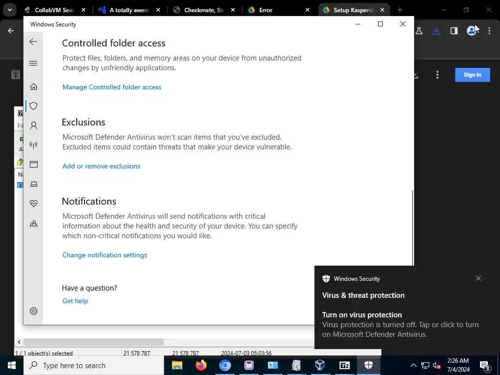The height and width of the screenshot is (375, 500).
Task: Close the CollabVM browser tab
Action: click(x=83, y=10)
